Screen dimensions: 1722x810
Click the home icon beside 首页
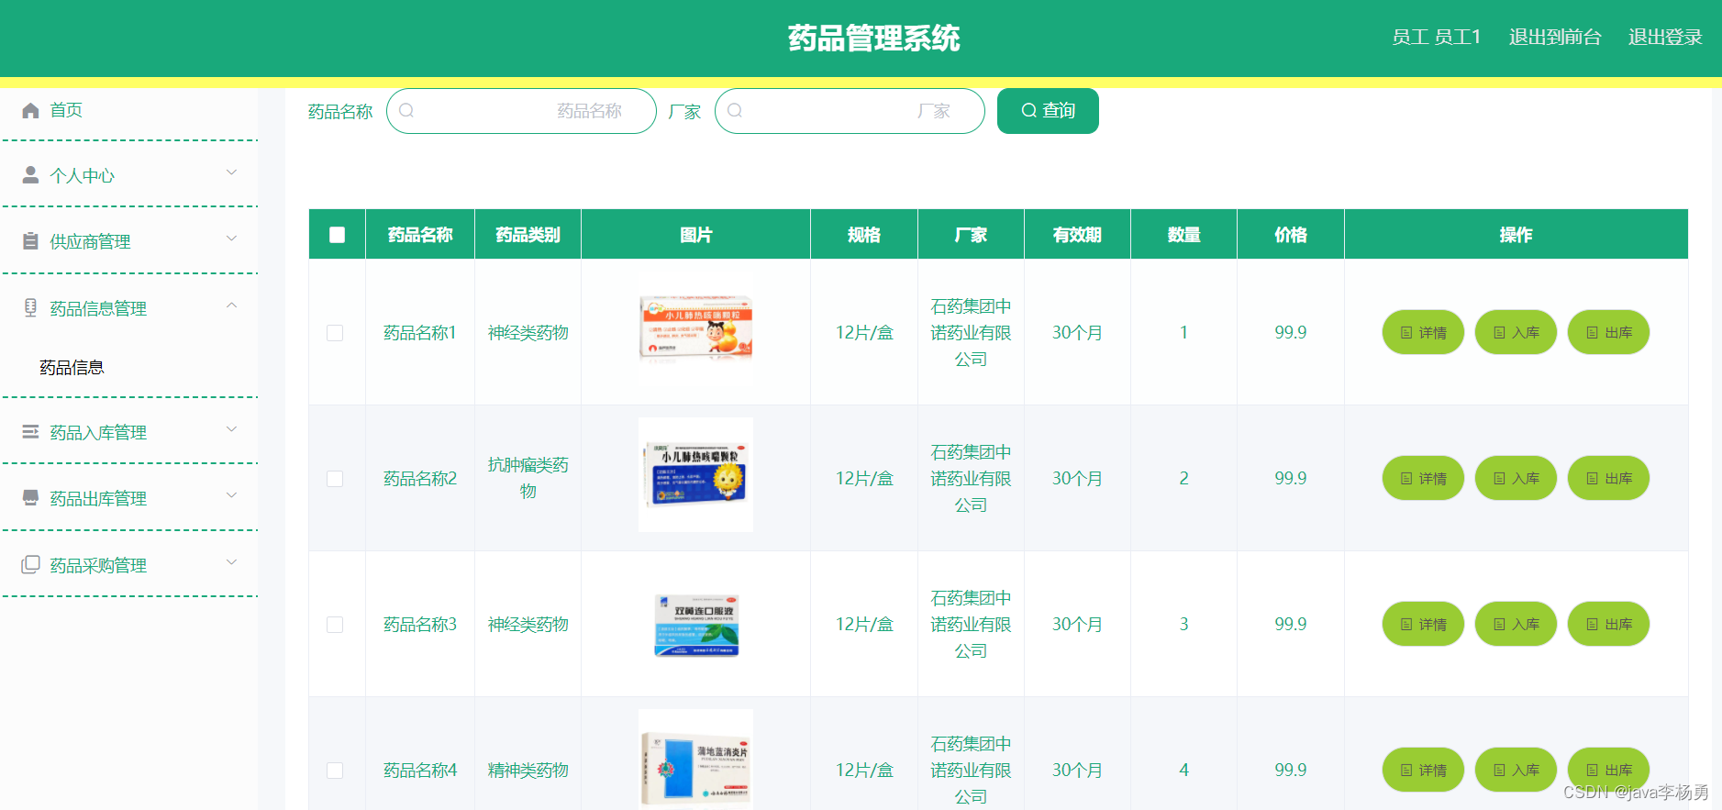pos(30,110)
